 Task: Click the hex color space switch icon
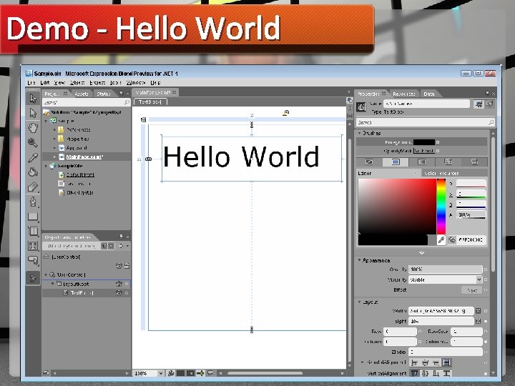[452, 240]
